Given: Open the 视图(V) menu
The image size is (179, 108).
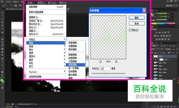Looking at the screenshot, I should click(x=41, y=3).
